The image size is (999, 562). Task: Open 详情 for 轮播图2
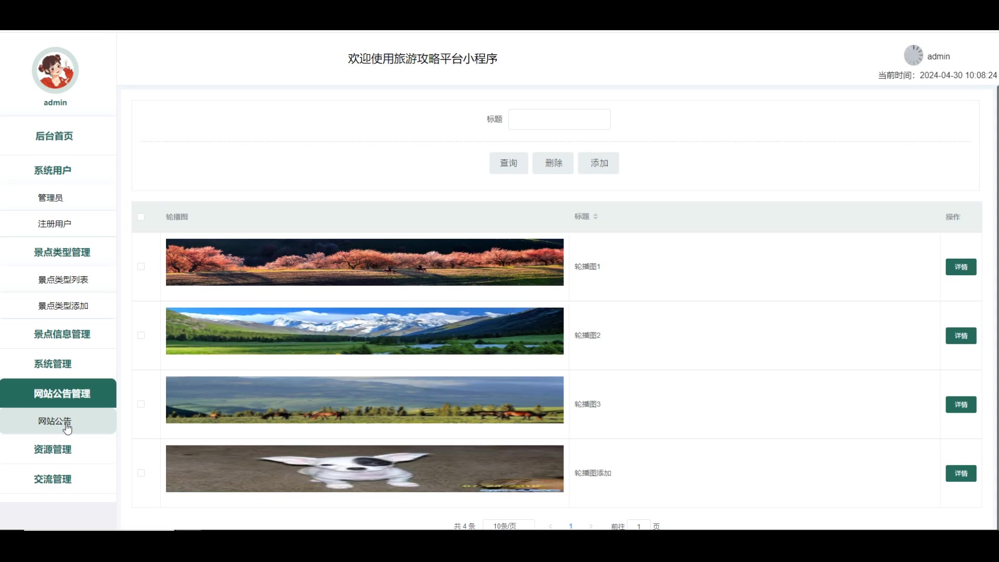pos(960,336)
